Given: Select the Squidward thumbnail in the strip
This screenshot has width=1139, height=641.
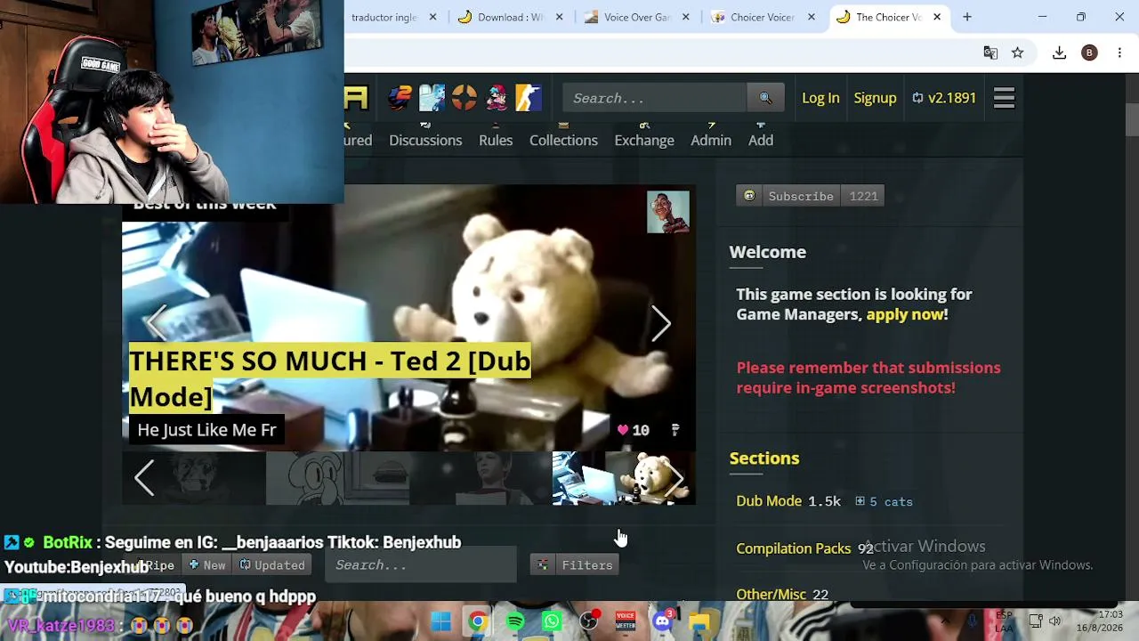Looking at the screenshot, I should coord(337,478).
